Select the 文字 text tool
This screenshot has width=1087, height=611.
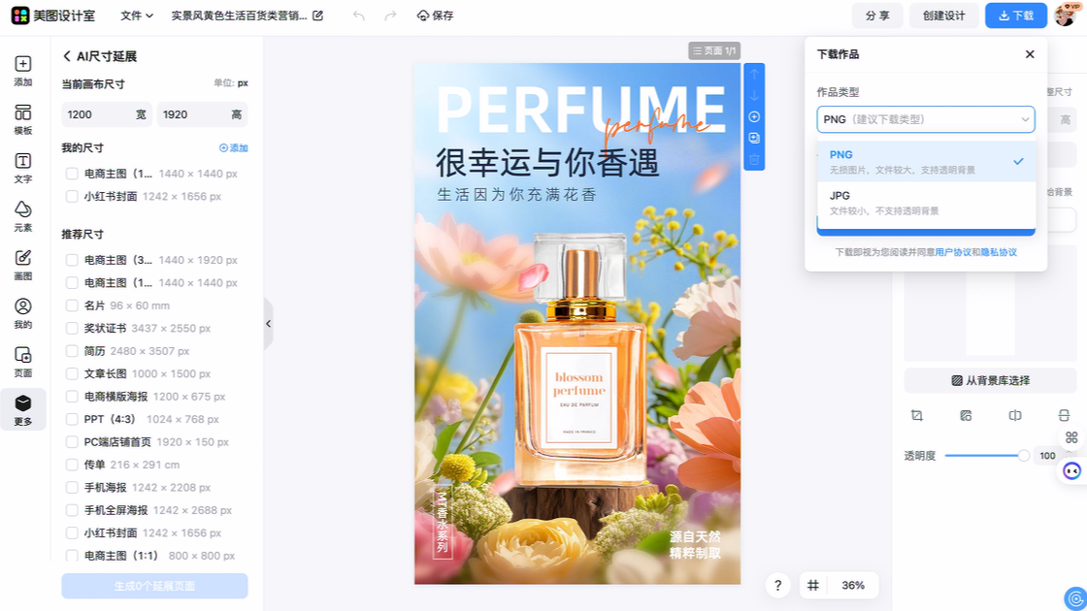22,168
